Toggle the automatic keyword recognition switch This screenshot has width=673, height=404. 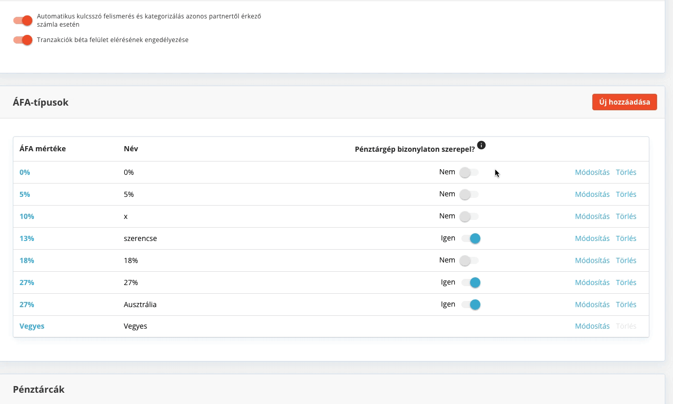pos(23,21)
